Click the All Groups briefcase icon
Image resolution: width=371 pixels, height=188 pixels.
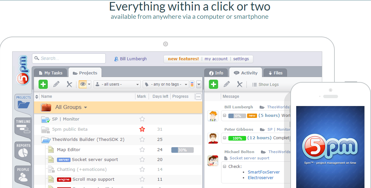coord(46,107)
